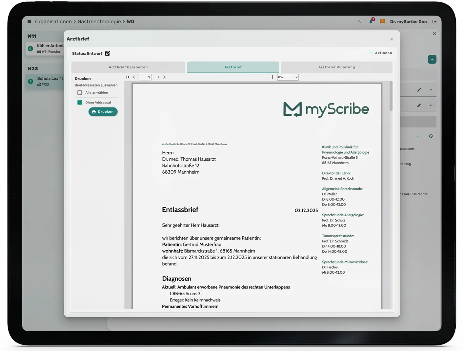The image size is (463, 351).
Task: Open the notifications bell
Action: click(x=371, y=22)
